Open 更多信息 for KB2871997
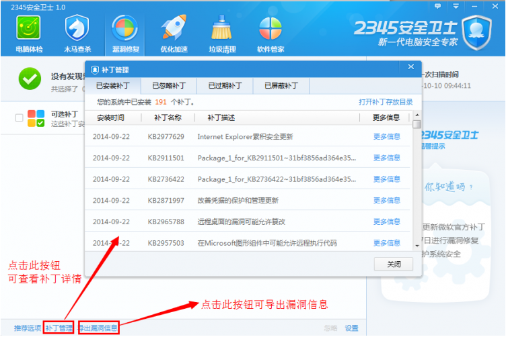The image size is (506, 337). tap(387, 200)
